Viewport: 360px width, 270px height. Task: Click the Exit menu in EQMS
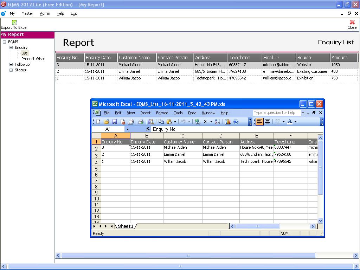click(x=74, y=14)
